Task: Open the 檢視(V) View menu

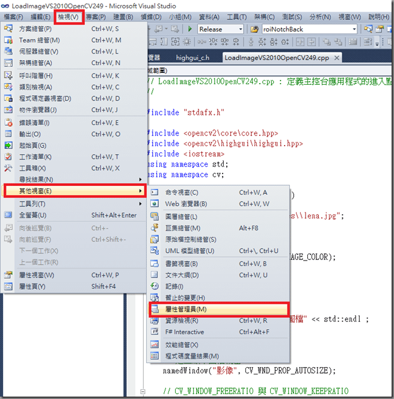Action: pyautogui.click(x=68, y=17)
